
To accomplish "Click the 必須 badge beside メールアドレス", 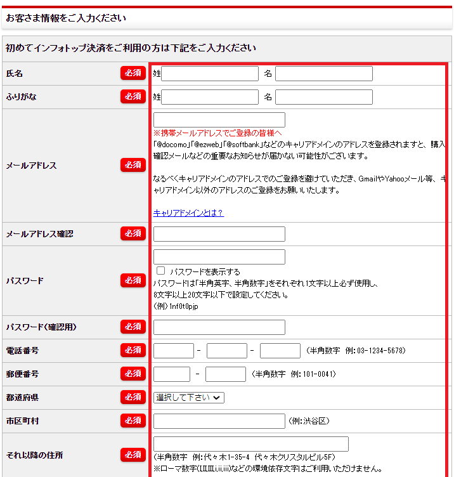I will click(x=133, y=165).
